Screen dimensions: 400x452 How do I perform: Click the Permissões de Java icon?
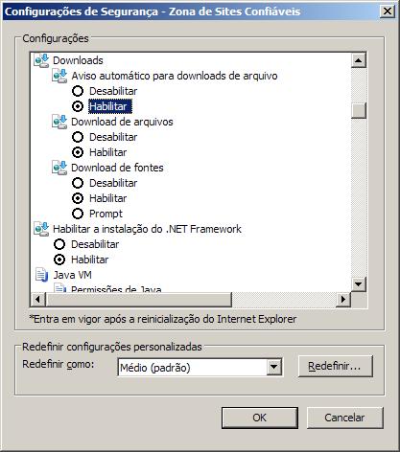point(59,288)
